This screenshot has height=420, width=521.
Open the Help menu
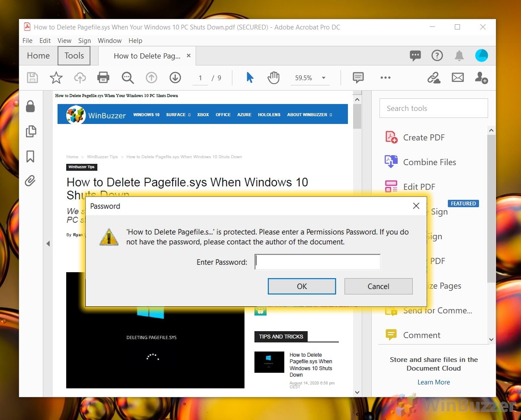pyautogui.click(x=135, y=41)
